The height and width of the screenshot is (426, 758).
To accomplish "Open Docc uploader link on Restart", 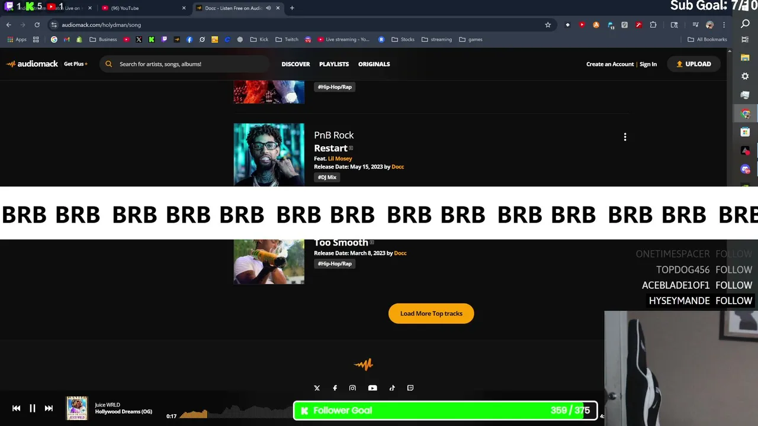I will pos(398,167).
